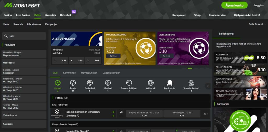268x132 pixels.
Task: Switch to the Live tab
Action: coord(55,73)
